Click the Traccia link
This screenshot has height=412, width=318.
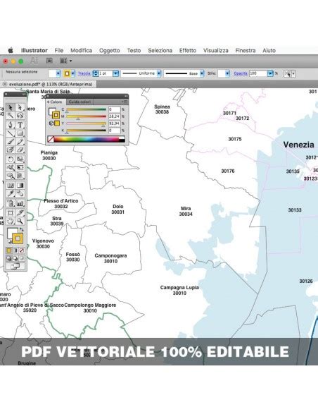click(84, 73)
